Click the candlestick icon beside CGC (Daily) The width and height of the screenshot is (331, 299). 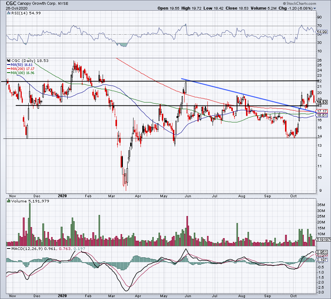8,60
